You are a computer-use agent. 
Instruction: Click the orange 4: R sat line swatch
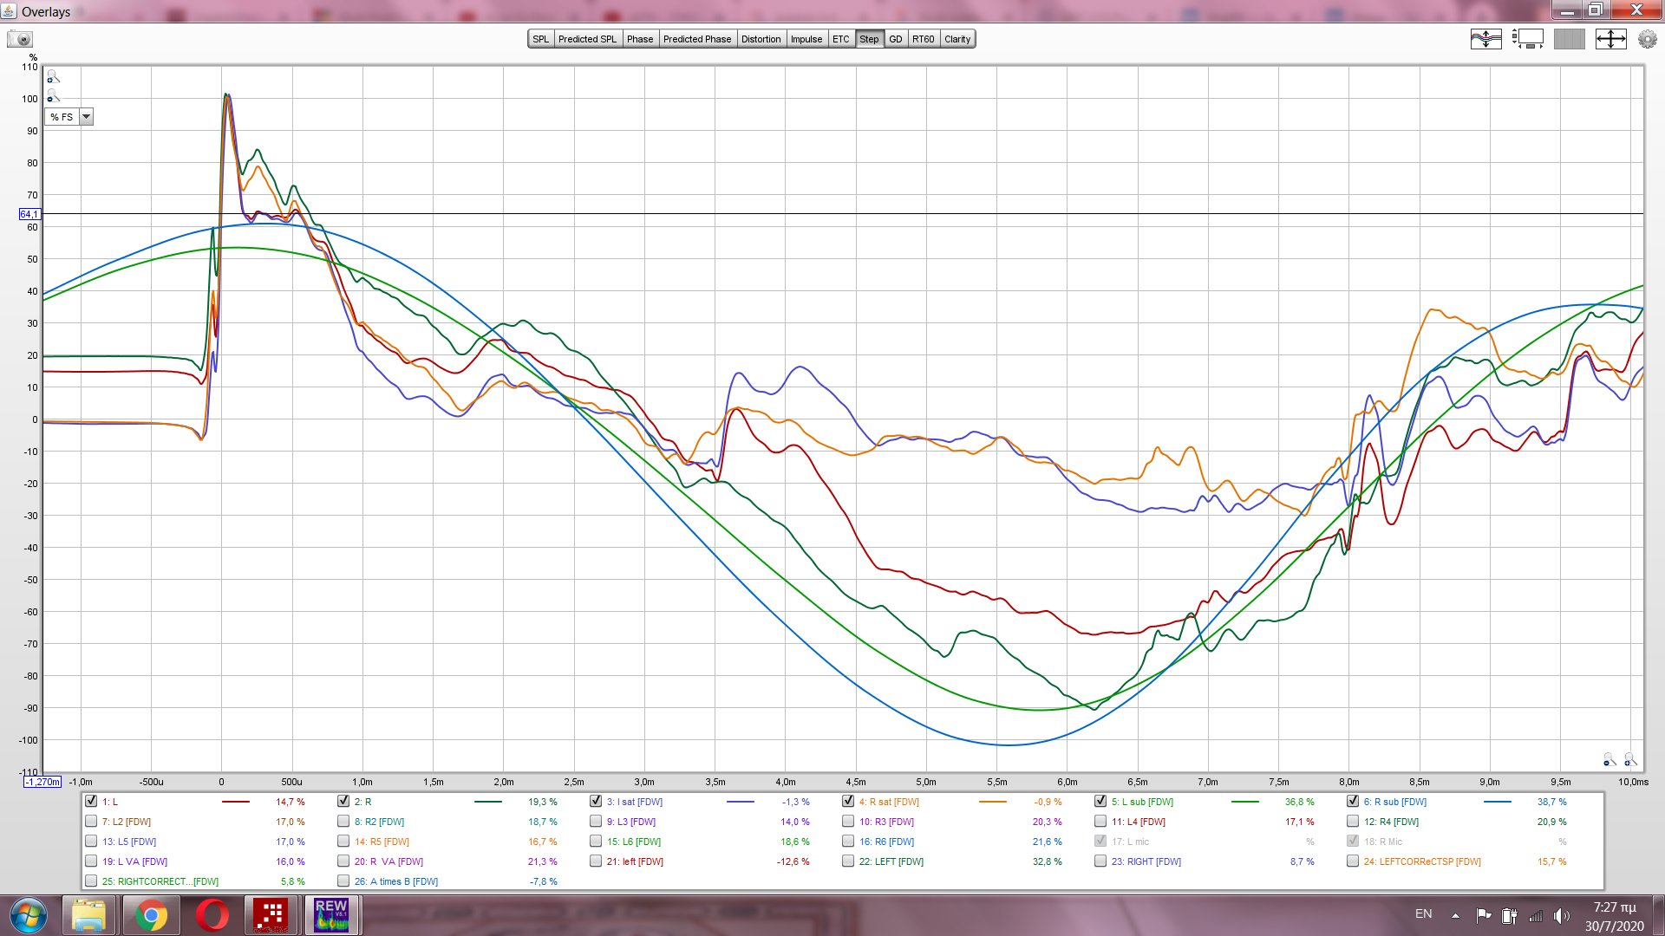pos(992,802)
